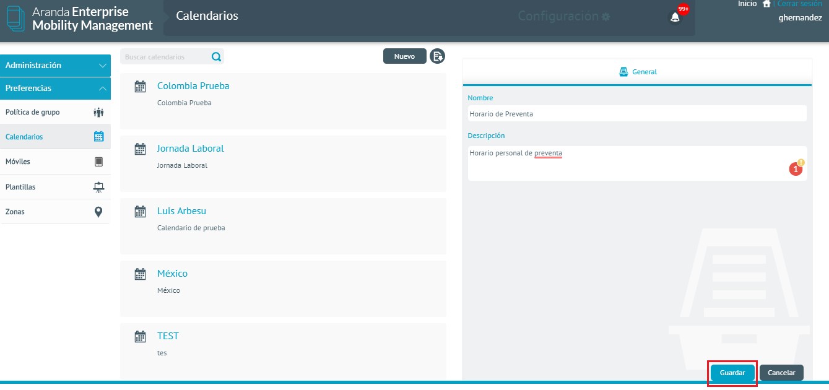Expand the Administración section

tap(56, 65)
